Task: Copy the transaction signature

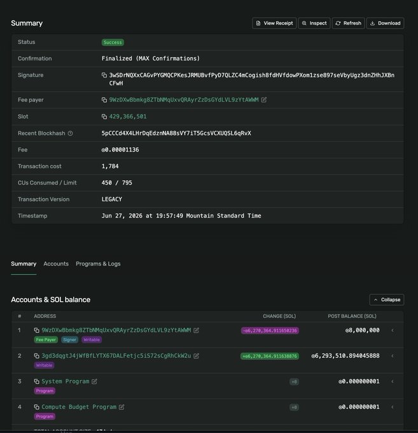Action: (x=104, y=75)
